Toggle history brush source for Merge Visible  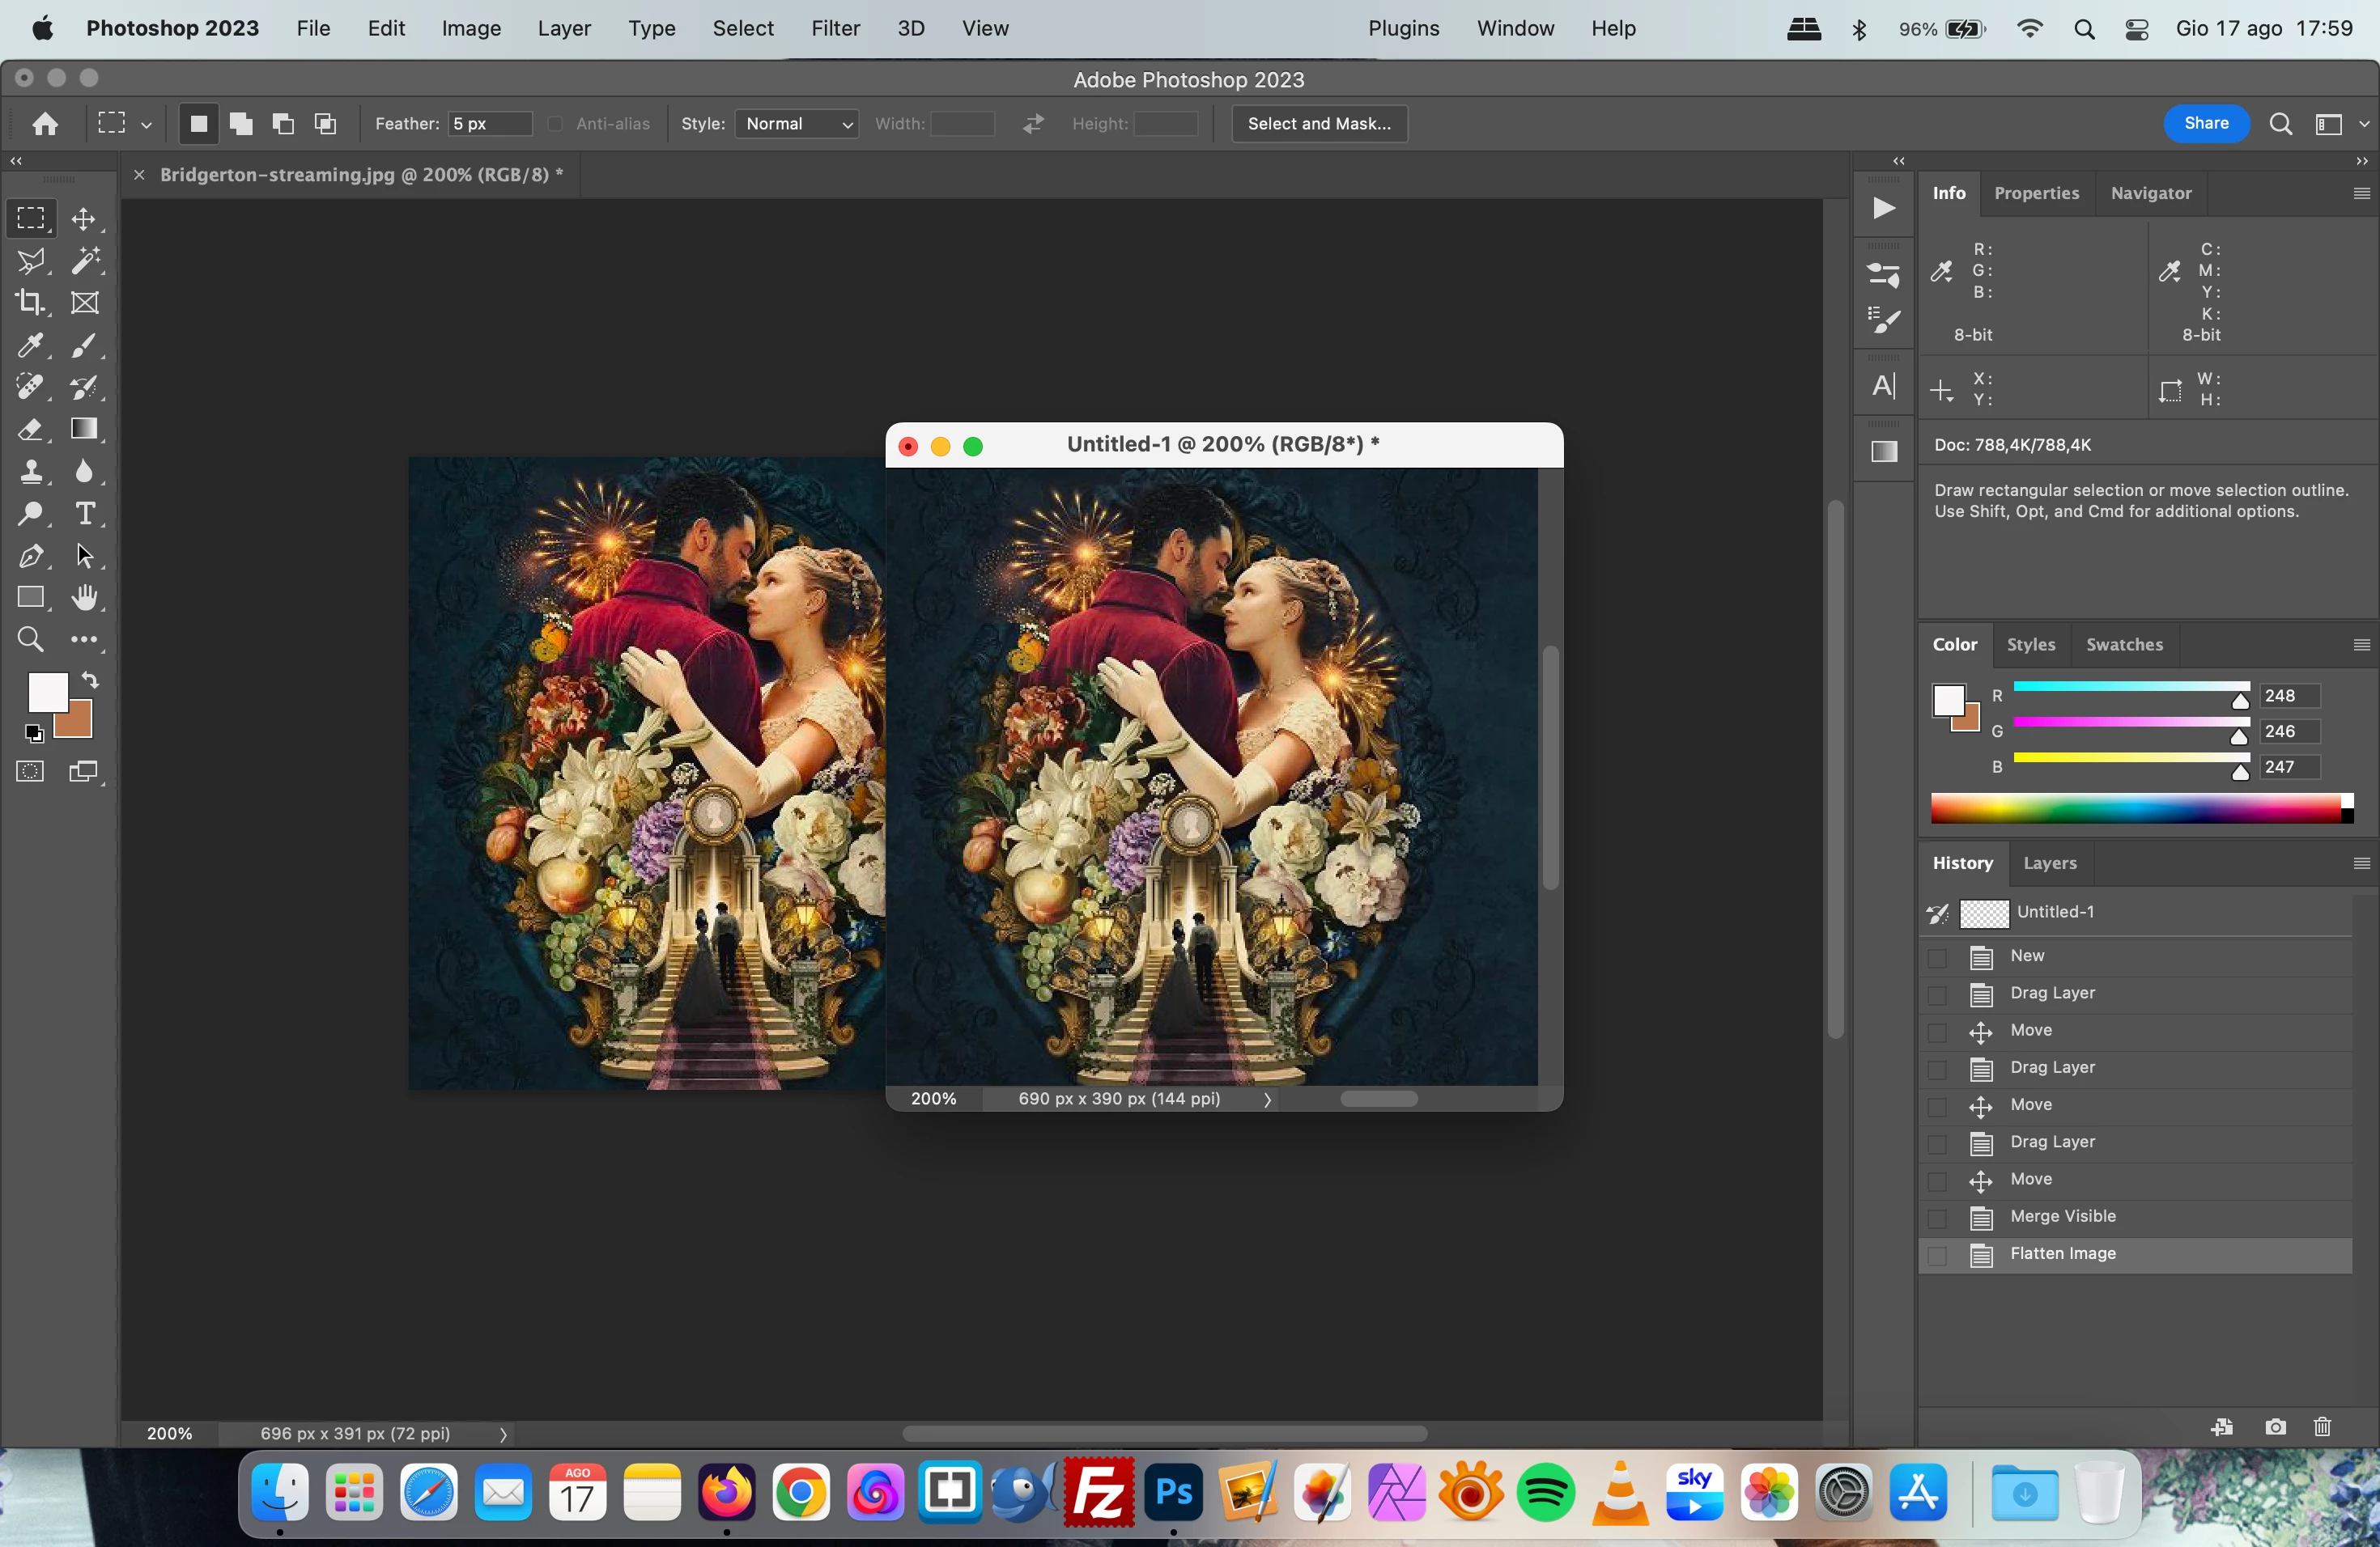1937,1217
